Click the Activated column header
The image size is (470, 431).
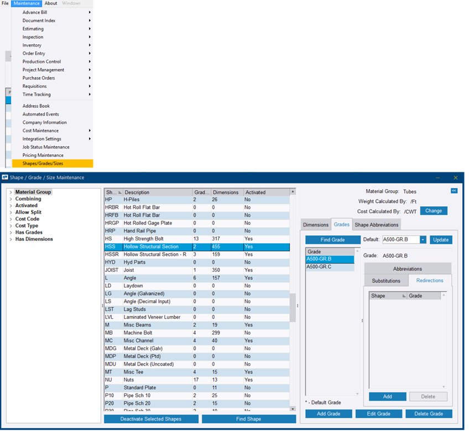click(x=266, y=192)
